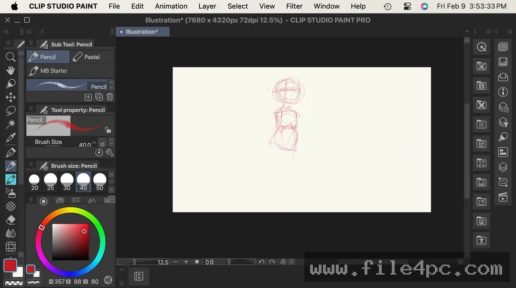Select the Pencil tool in the toolbar
The height and width of the screenshot is (288, 516).
pos(11,166)
